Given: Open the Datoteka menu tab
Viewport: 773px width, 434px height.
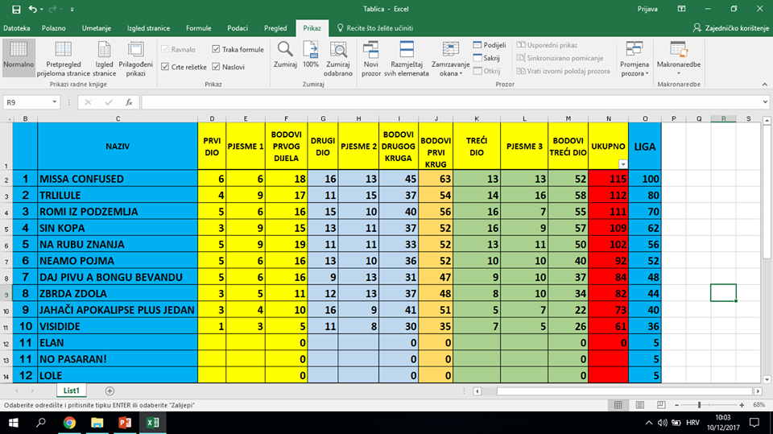Looking at the screenshot, I should (16, 28).
